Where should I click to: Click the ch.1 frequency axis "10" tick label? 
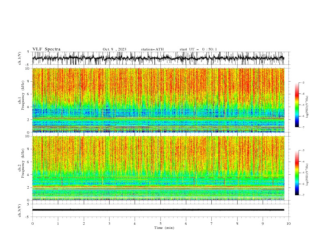[27, 68]
